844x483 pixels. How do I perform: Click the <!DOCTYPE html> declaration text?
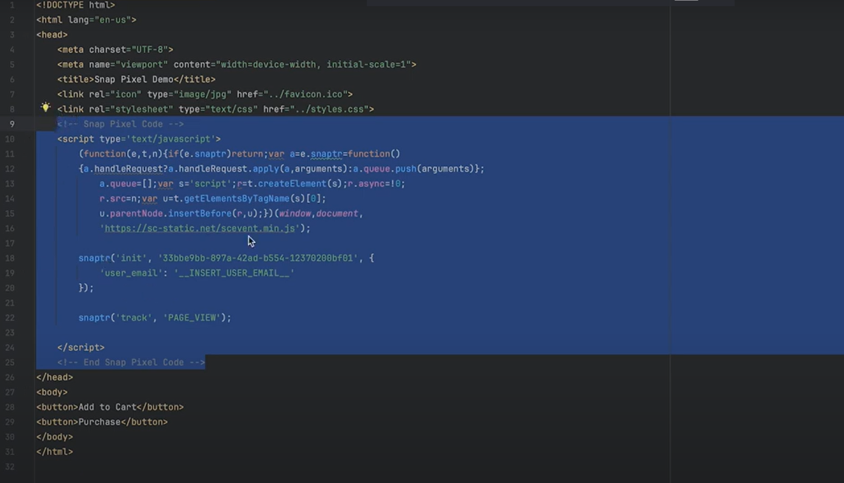(76, 5)
